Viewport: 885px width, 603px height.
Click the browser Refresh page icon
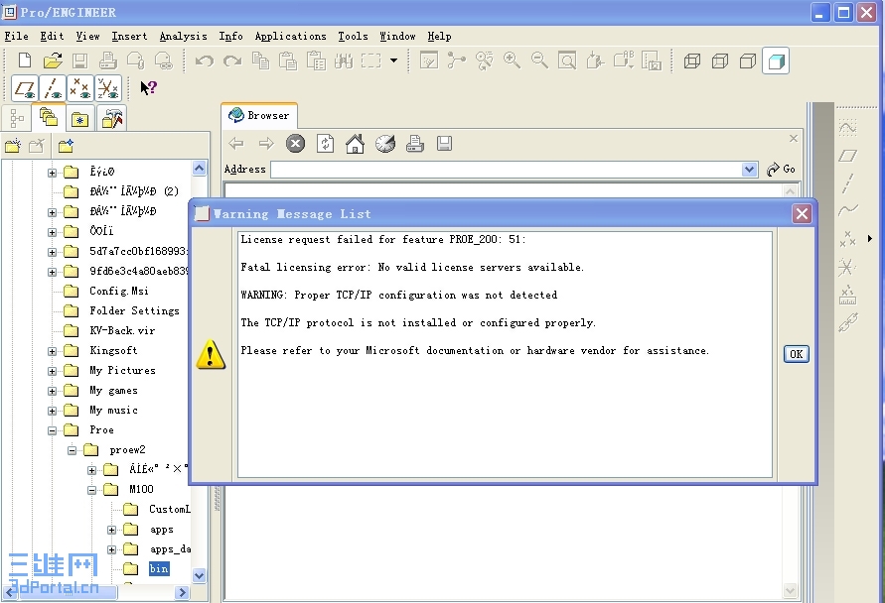click(325, 144)
